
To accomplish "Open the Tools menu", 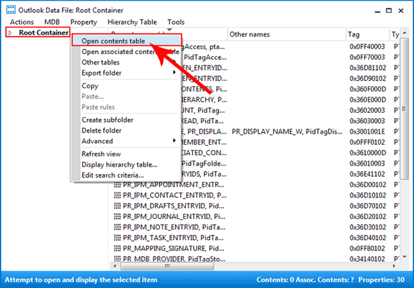I will (x=176, y=22).
